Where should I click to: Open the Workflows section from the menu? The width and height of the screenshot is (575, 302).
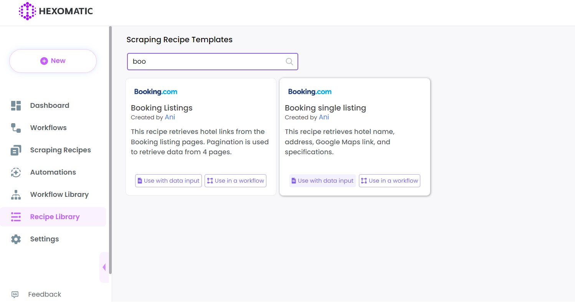tap(48, 127)
